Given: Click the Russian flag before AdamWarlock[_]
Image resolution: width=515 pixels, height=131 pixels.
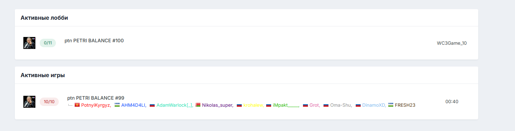Looking at the screenshot, I should coord(152,105).
